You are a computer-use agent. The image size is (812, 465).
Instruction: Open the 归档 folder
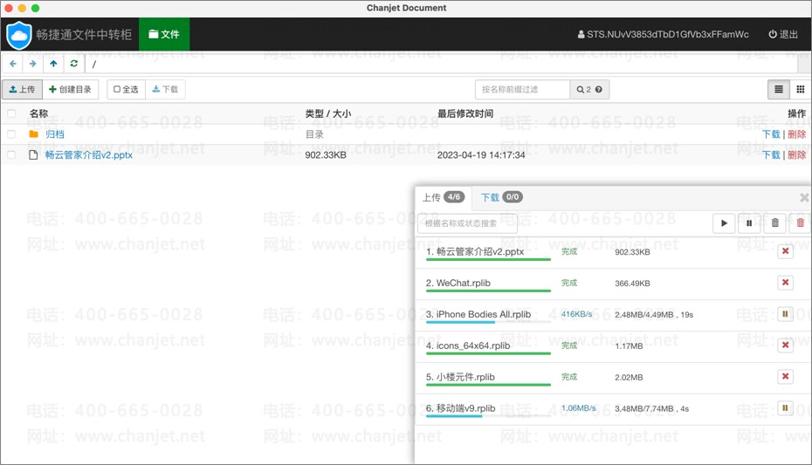(x=55, y=134)
